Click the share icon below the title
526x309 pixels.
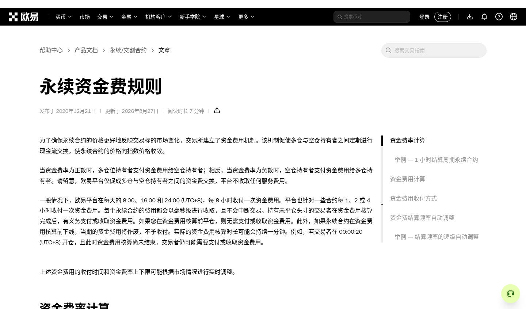coord(217,110)
